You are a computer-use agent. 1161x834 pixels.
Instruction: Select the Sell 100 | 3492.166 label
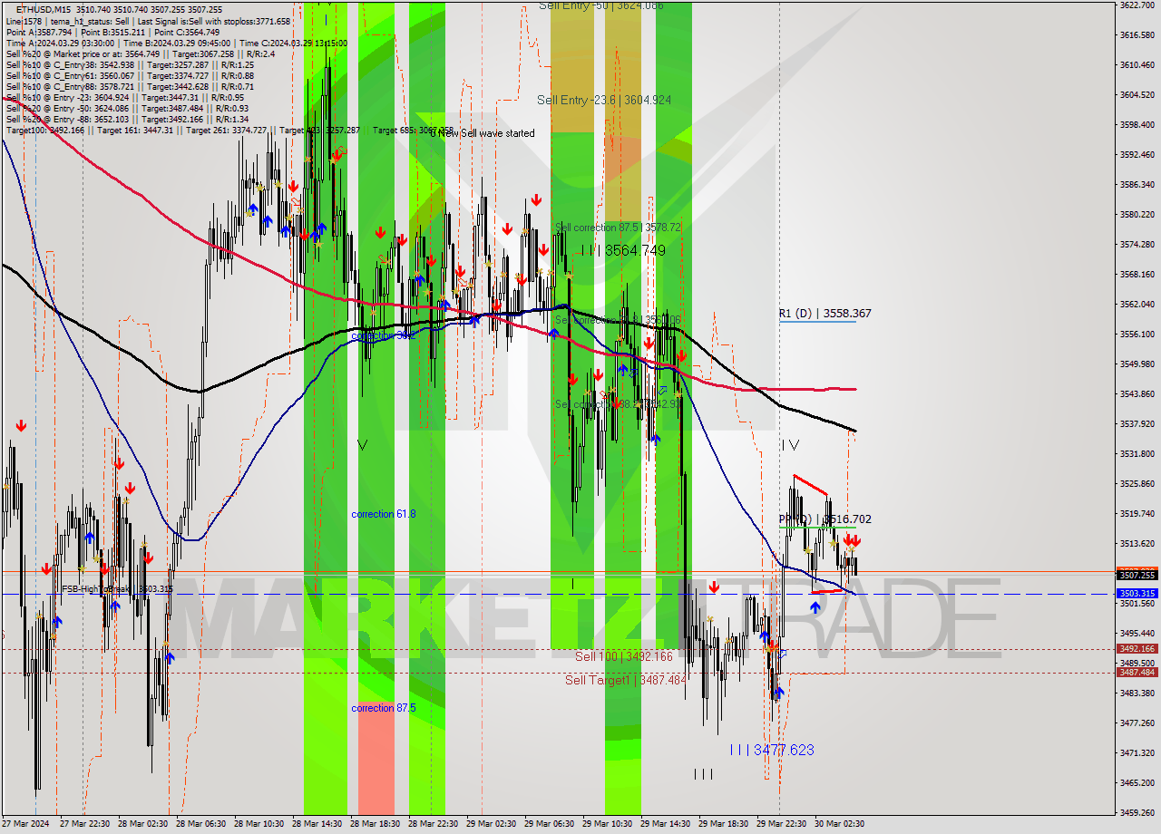click(624, 656)
